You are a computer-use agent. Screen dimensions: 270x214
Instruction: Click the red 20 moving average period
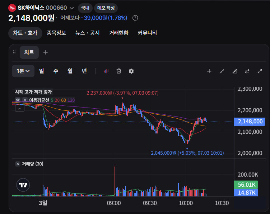click(57, 100)
